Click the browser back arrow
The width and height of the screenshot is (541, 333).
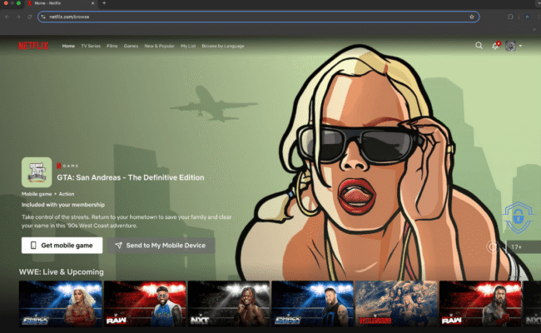[x=7, y=17]
